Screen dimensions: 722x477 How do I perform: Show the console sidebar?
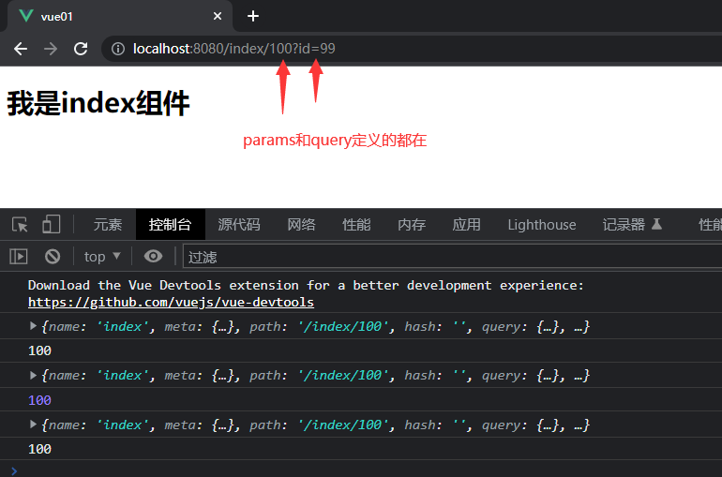pyautogui.click(x=19, y=256)
